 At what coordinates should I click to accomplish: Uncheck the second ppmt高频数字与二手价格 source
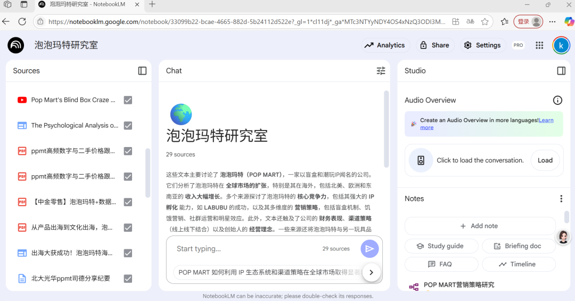tap(128, 176)
